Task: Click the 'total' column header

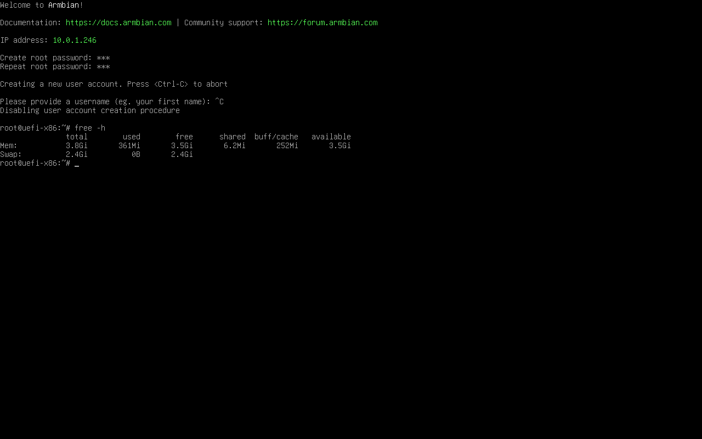Action: tap(77, 137)
